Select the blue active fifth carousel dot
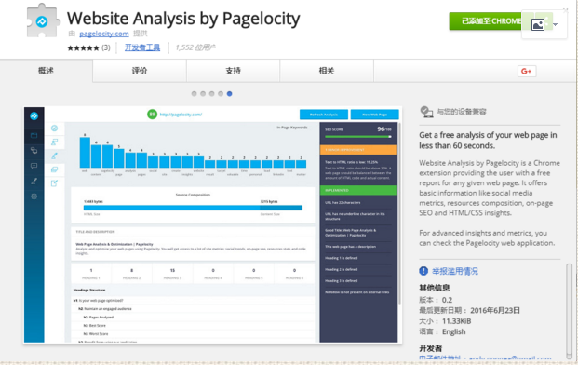 (x=229, y=94)
